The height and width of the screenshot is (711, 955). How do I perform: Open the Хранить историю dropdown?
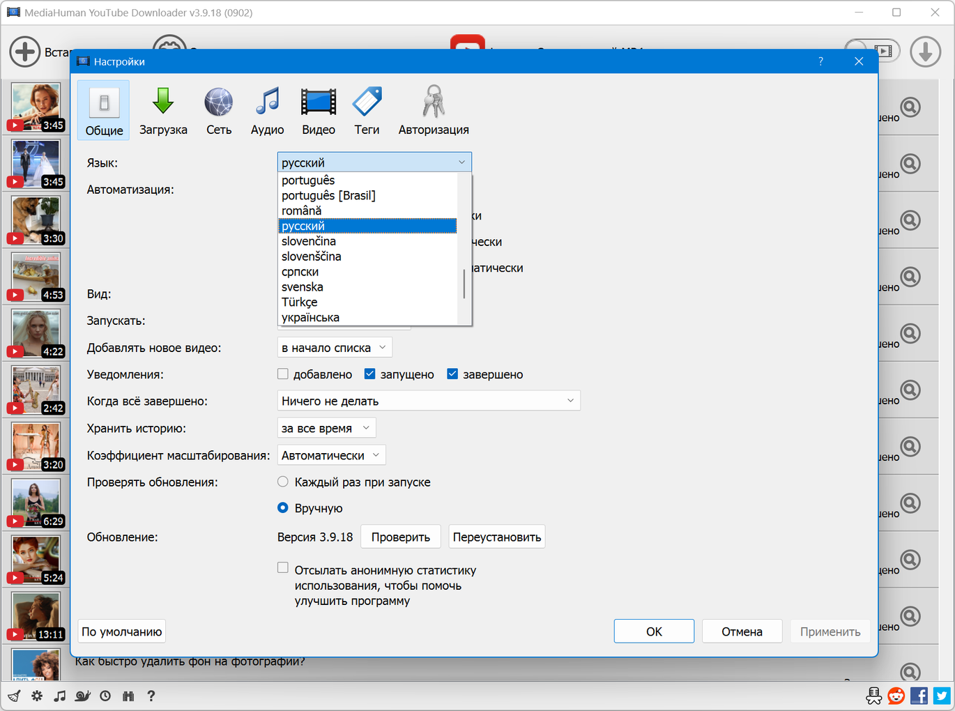coord(326,428)
